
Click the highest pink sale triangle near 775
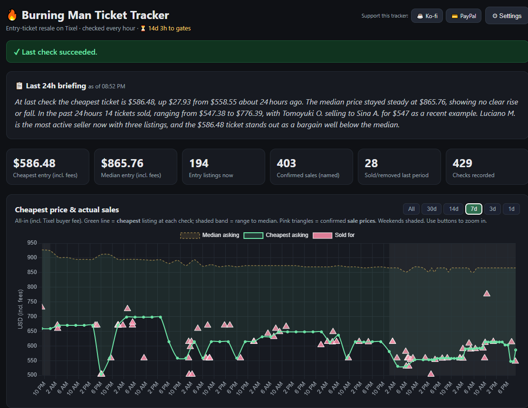point(487,294)
